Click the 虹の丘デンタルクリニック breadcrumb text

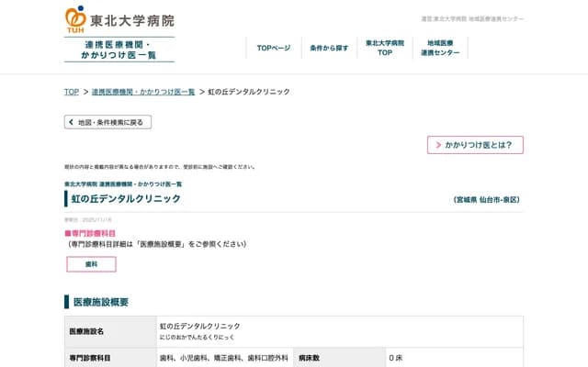click(x=249, y=92)
